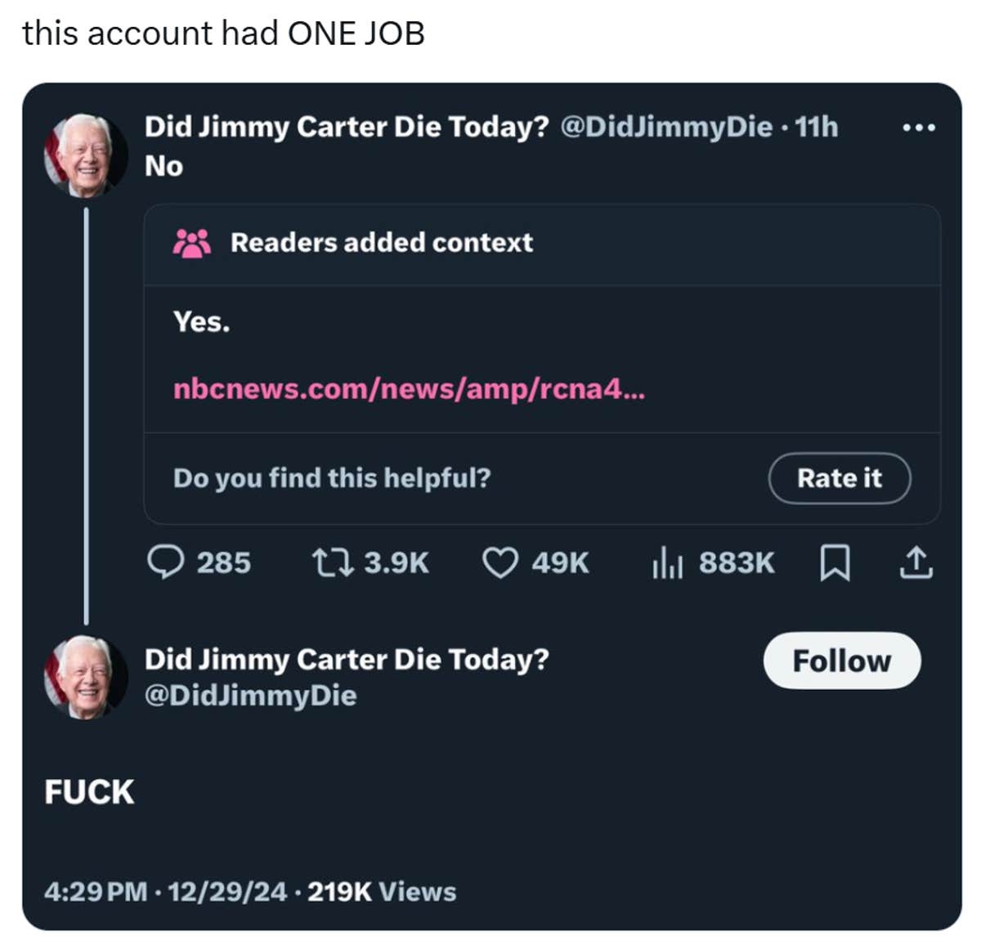Click the @DidJimmyDie handle under the reply name
The image size is (981, 945).
click(x=250, y=696)
